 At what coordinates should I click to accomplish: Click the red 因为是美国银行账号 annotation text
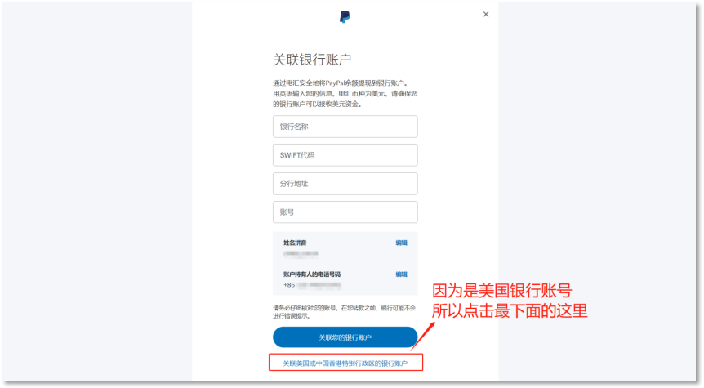502,291
